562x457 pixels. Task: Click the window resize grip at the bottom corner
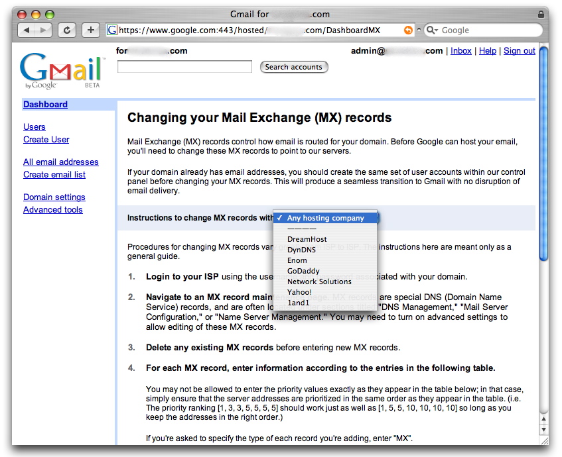543,440
